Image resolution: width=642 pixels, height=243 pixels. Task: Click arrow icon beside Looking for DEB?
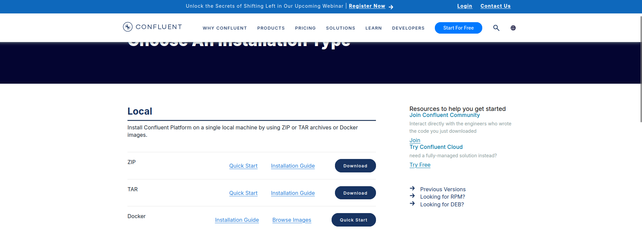point(412,203)
